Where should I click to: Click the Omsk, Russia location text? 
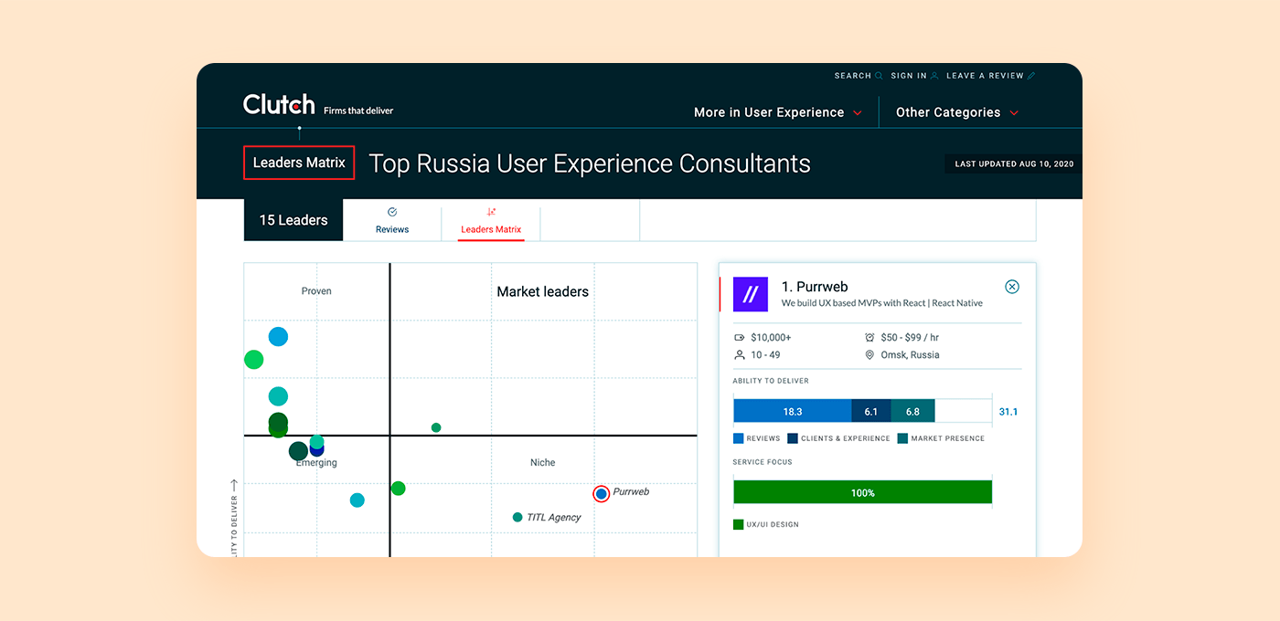(x=910, y=354)
